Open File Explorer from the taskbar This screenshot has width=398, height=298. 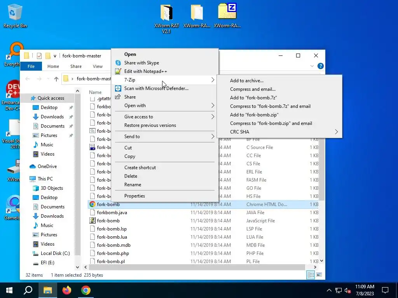[47, 290]
